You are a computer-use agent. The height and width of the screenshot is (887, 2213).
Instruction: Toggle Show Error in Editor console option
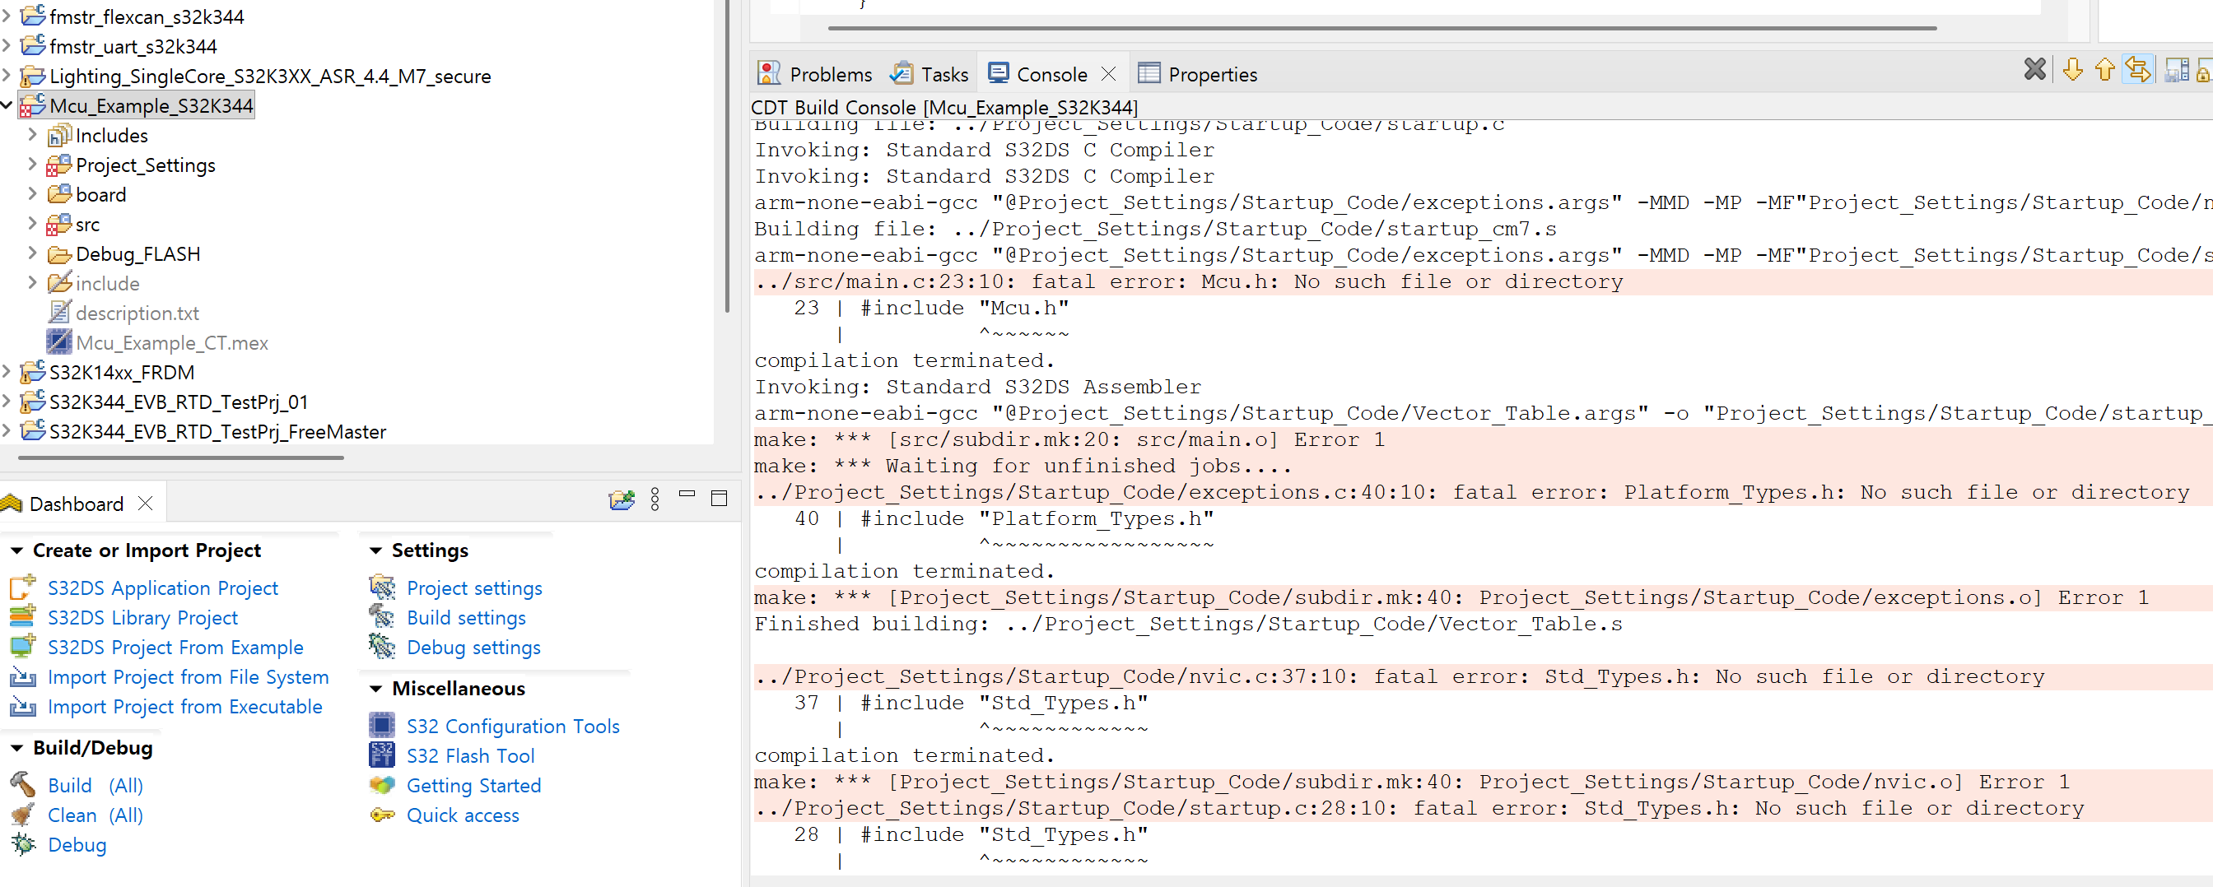tap(2138, 71)
